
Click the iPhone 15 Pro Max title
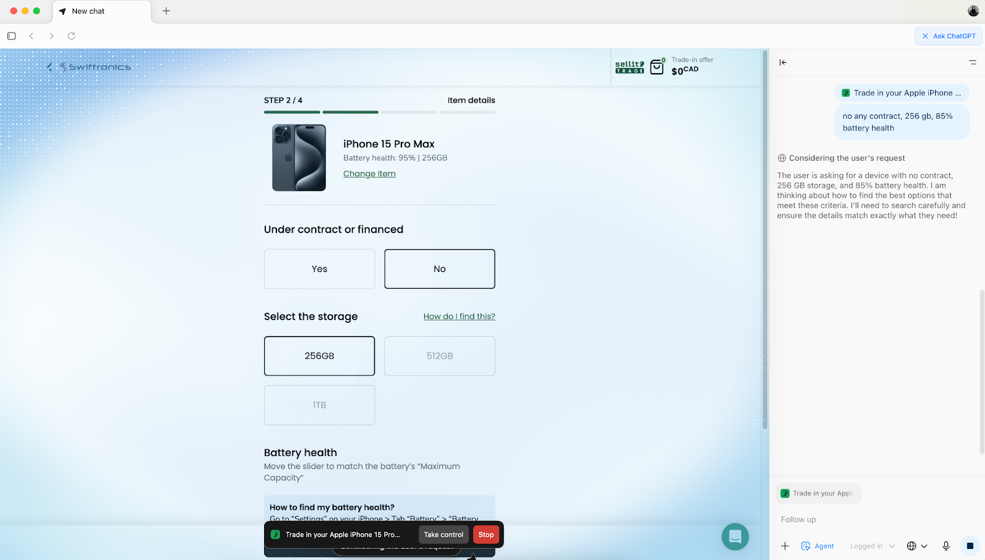[x=389, y=144]
